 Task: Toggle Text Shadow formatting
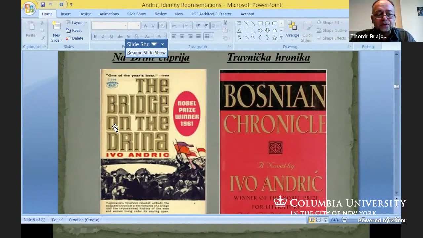128,36
